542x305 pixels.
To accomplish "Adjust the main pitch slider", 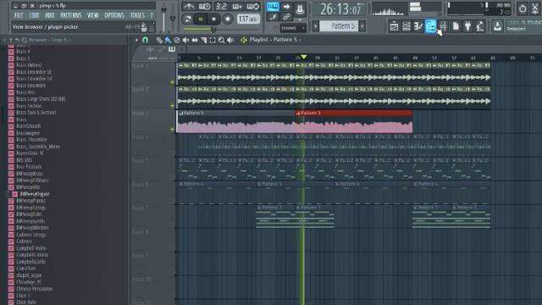I will (173, 17).
